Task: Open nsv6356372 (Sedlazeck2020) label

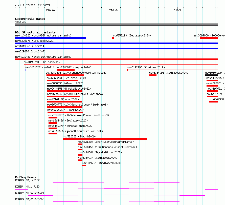Action: pos(102,163)
